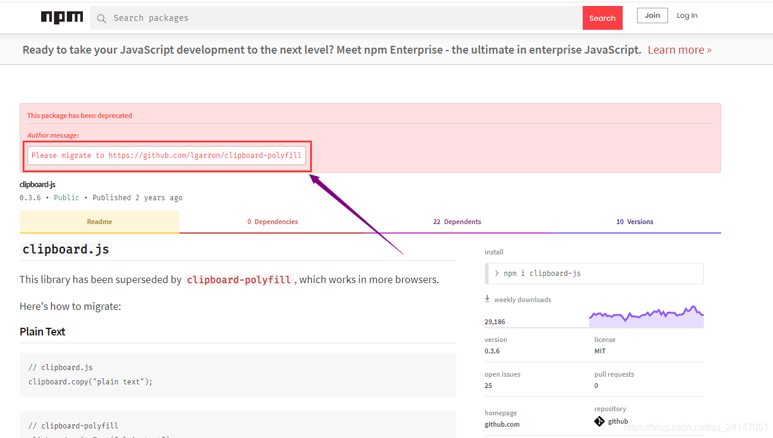The width and height of the screenshot is (773, 438).
Task: Switch to the Readme tab
Action: tap(100, 222)
